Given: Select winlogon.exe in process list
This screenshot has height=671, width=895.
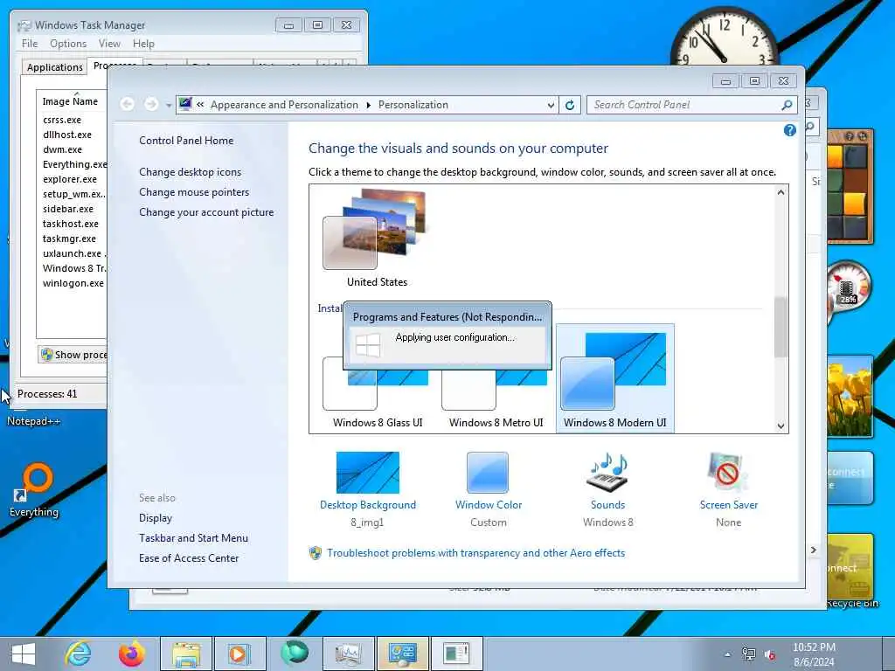Looking at the screenshot, I should pos(72,283).
